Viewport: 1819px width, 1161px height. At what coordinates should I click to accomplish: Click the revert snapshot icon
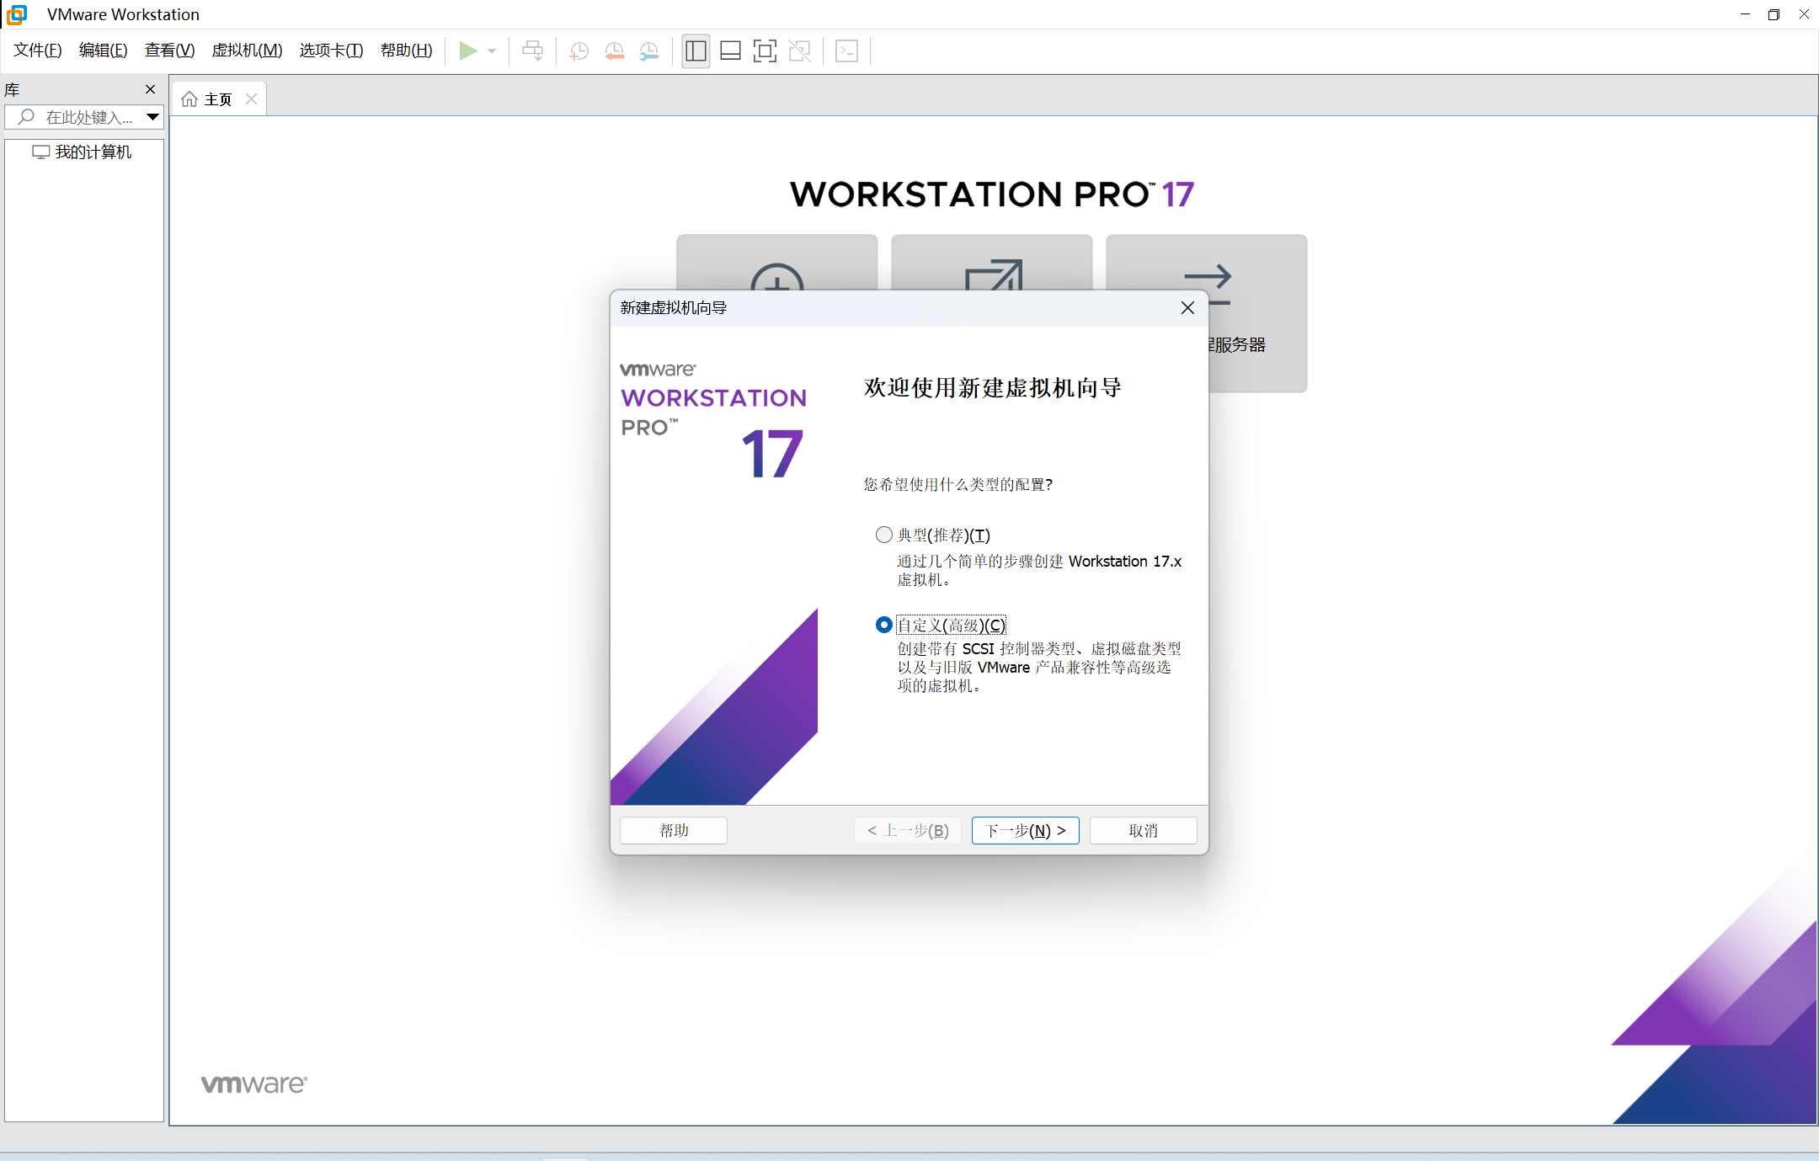point(614,51)
